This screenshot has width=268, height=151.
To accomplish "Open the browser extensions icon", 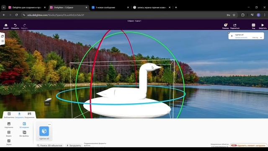I will click(243, 15).
